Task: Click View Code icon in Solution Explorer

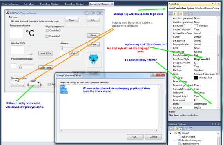Action: (187, 129)
